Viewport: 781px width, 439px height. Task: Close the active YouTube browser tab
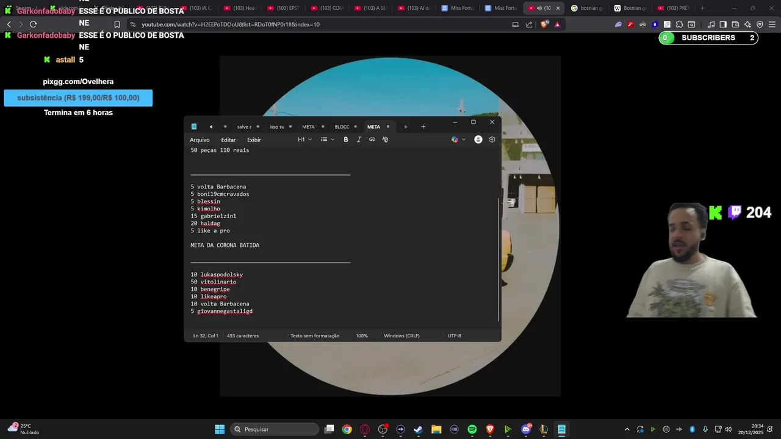[558, 8]
